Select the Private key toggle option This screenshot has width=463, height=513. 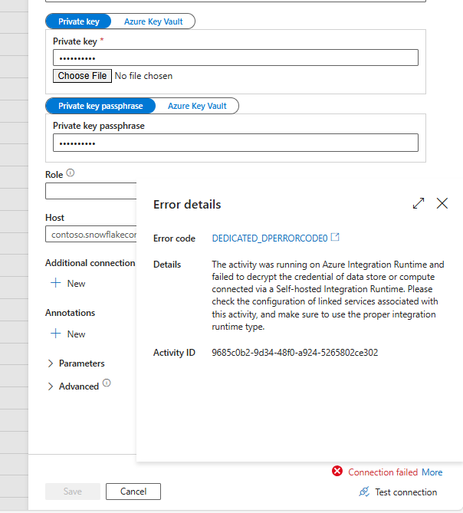[x=78, y=21]
